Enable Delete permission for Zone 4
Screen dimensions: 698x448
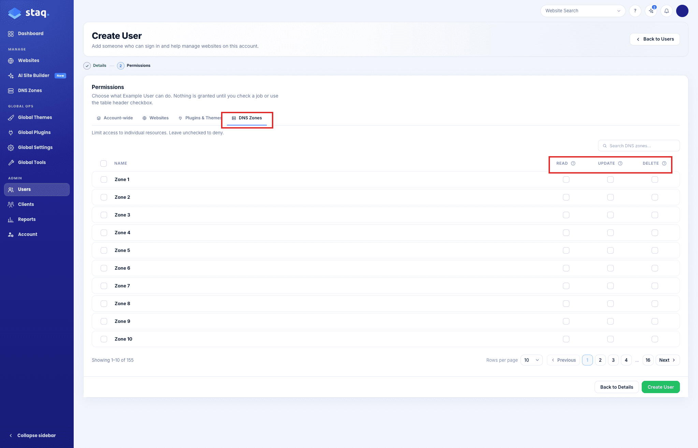[655, 233]
